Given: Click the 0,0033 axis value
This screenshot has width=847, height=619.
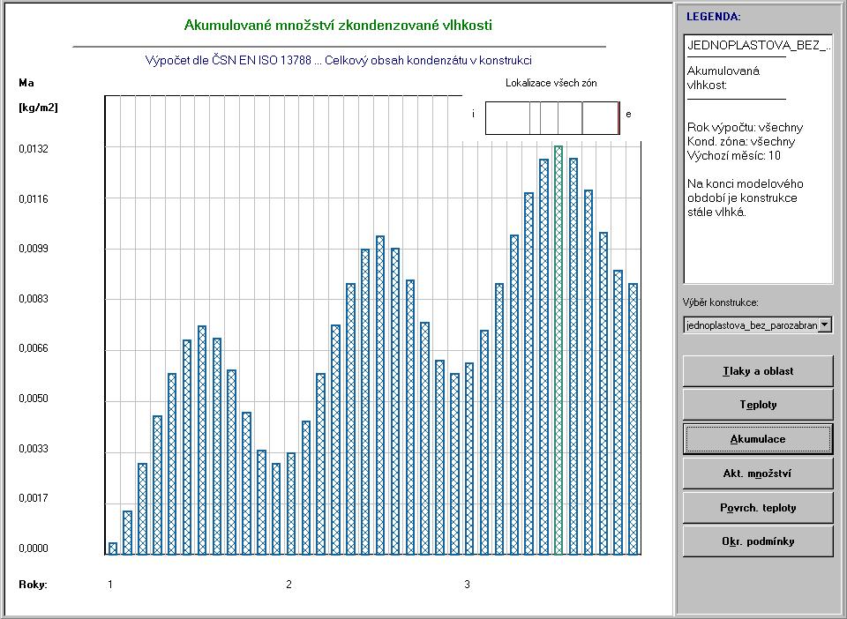Looking at the screenshot, I should point(34,449).
